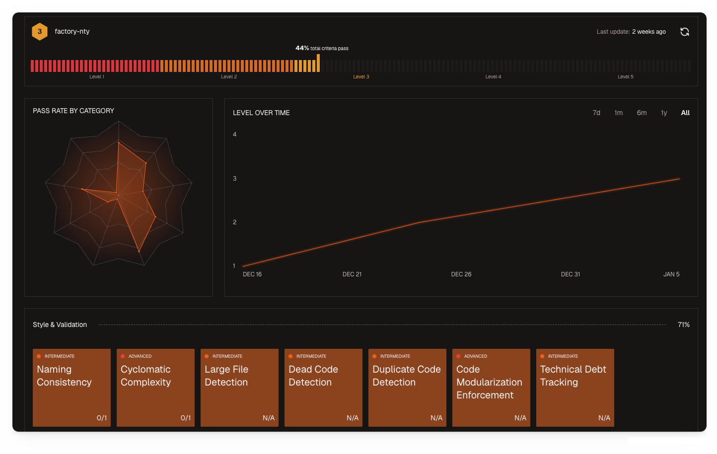
Task: Select the hexagonal level 3 badge
Action: point(40,31)
